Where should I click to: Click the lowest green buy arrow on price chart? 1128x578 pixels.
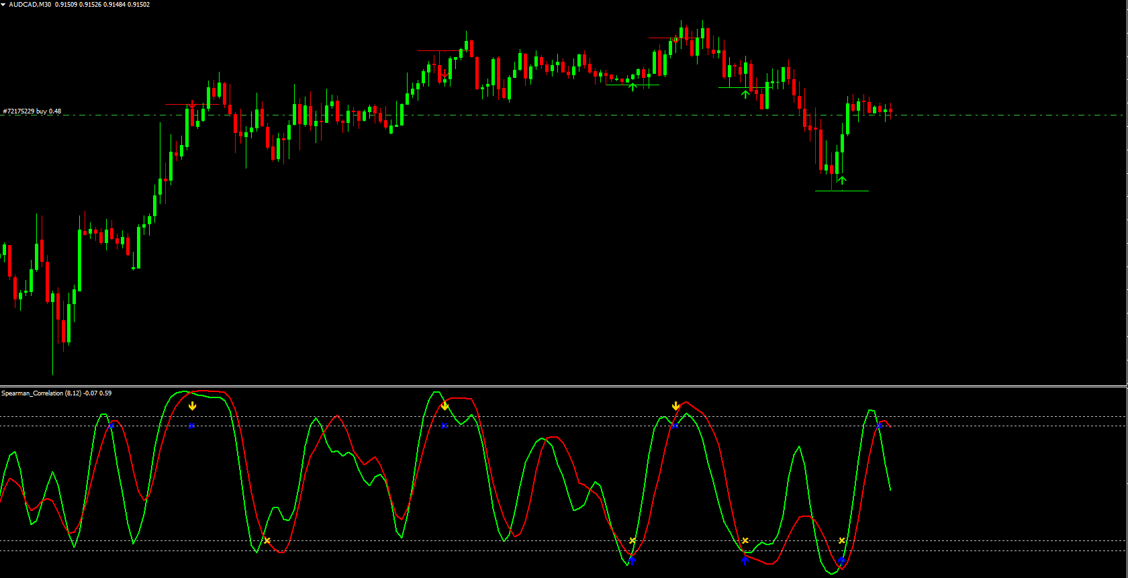tap(842, 179)
